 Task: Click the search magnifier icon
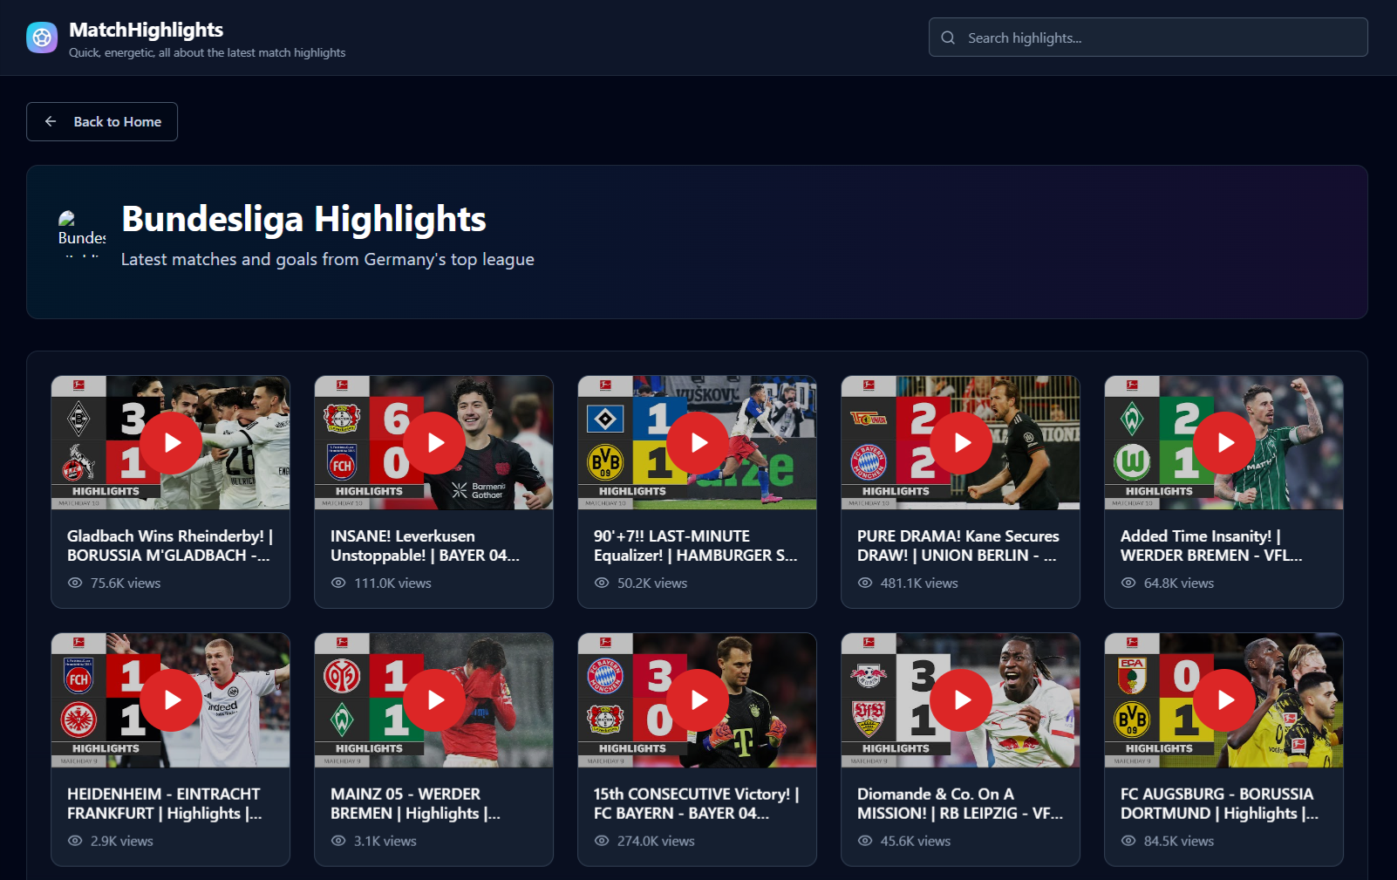click(x=948, y=38)
